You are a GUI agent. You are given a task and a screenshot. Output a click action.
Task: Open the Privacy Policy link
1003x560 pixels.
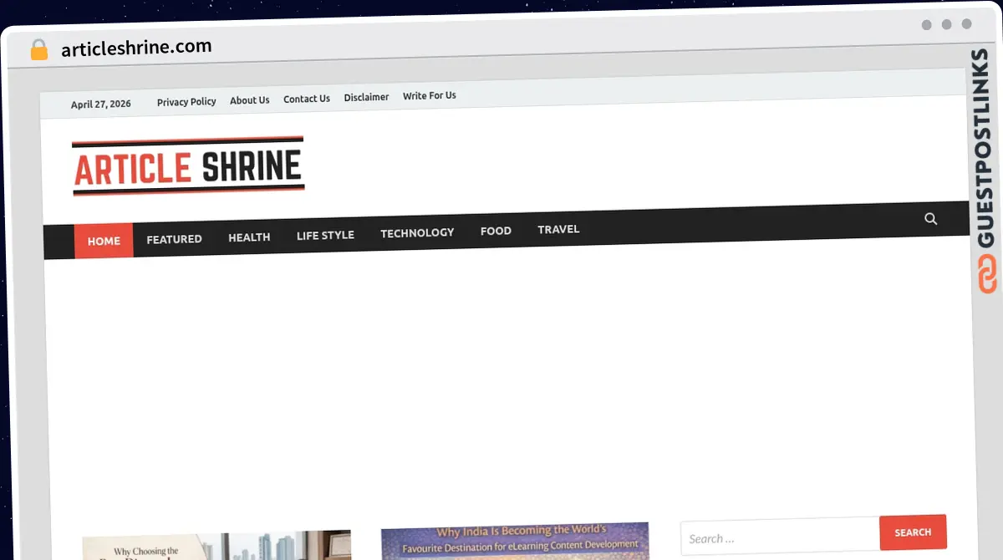point(186,102)
